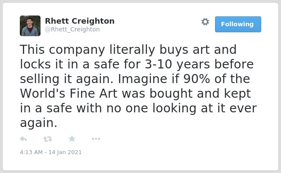
Task: Click the word "locks" in the tweet body
Action: click(35, 64)
